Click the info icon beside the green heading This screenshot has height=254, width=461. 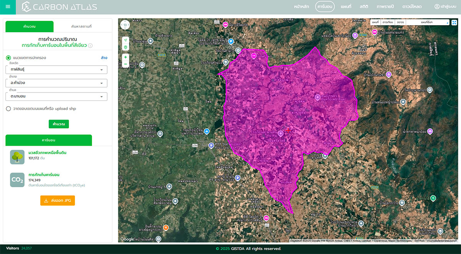coord(90,45)
